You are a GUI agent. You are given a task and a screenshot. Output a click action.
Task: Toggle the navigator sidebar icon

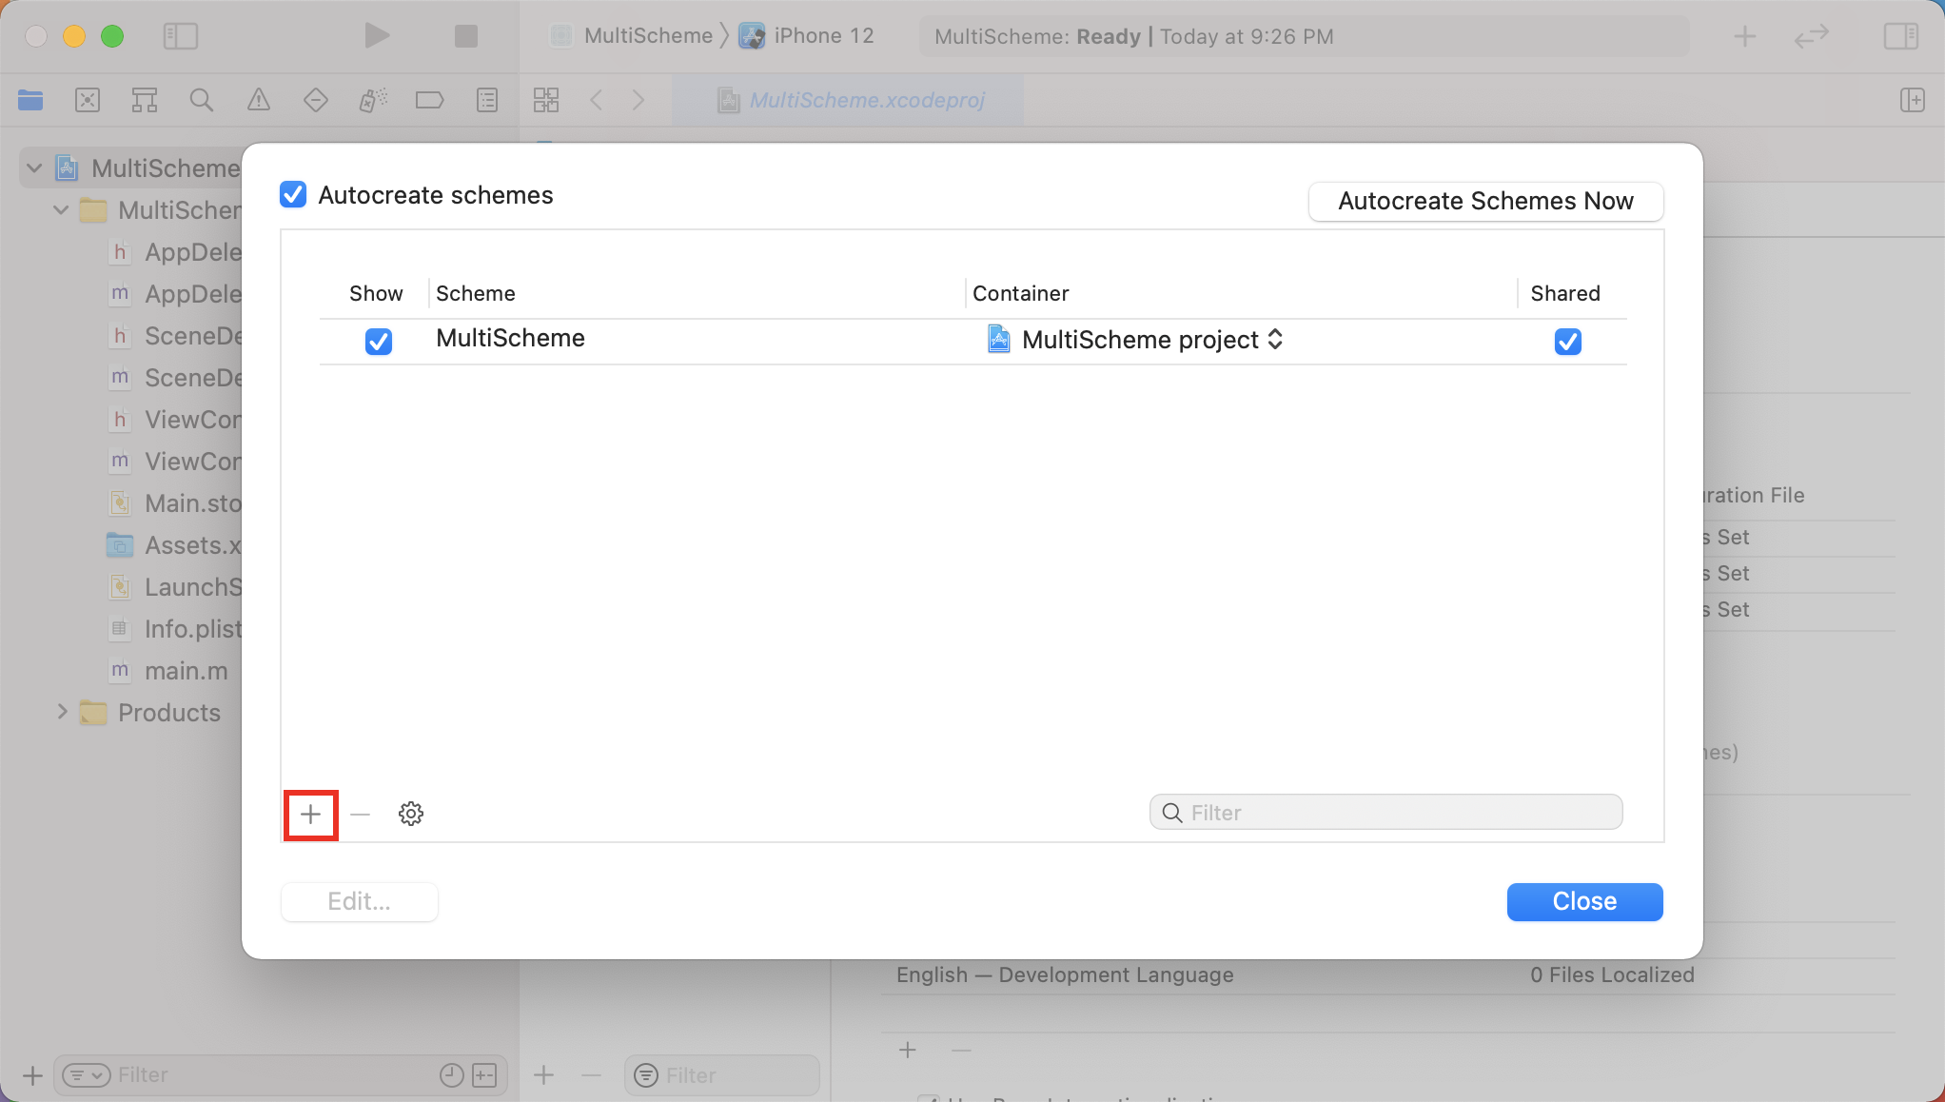(x=180, y=36)
